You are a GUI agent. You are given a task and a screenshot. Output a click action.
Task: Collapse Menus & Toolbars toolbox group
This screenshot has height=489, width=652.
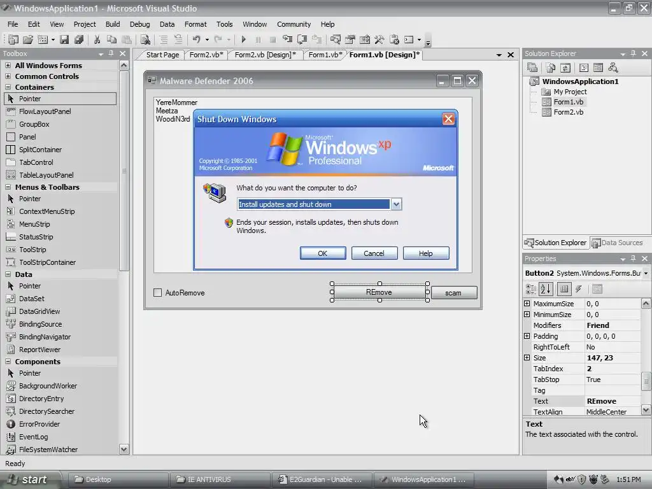coord(8,187)
